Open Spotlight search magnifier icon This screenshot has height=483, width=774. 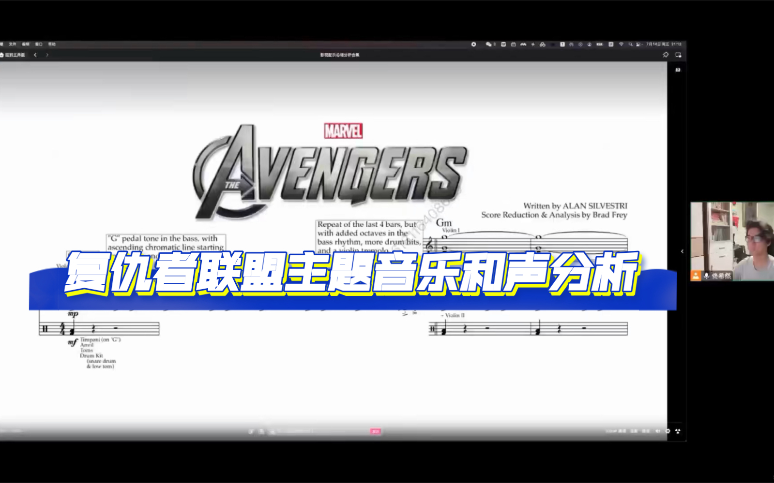click(x=630, y=44)
